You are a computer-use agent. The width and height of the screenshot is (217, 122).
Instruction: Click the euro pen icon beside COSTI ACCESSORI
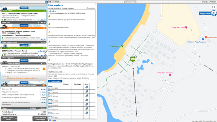tap(5, 84)
